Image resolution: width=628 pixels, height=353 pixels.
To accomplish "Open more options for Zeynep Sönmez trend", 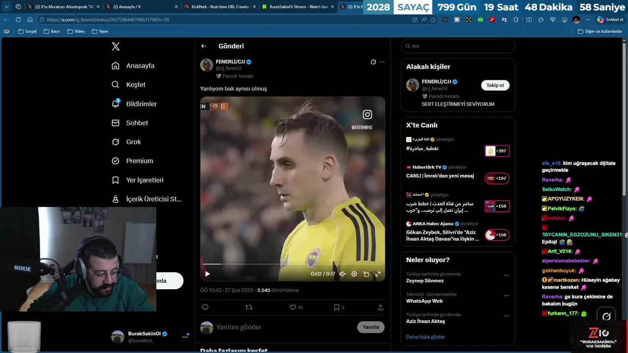I will point(506,276).
